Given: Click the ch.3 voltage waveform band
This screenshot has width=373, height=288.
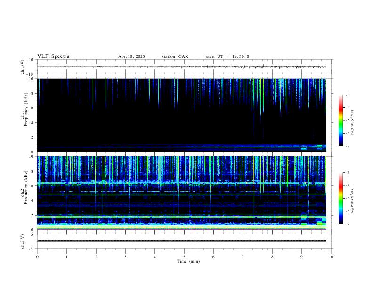Looking at the screenshot, I should click(181, 241).
